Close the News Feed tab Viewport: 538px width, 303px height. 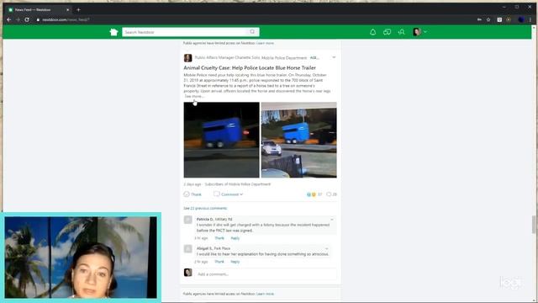(67, 9)
